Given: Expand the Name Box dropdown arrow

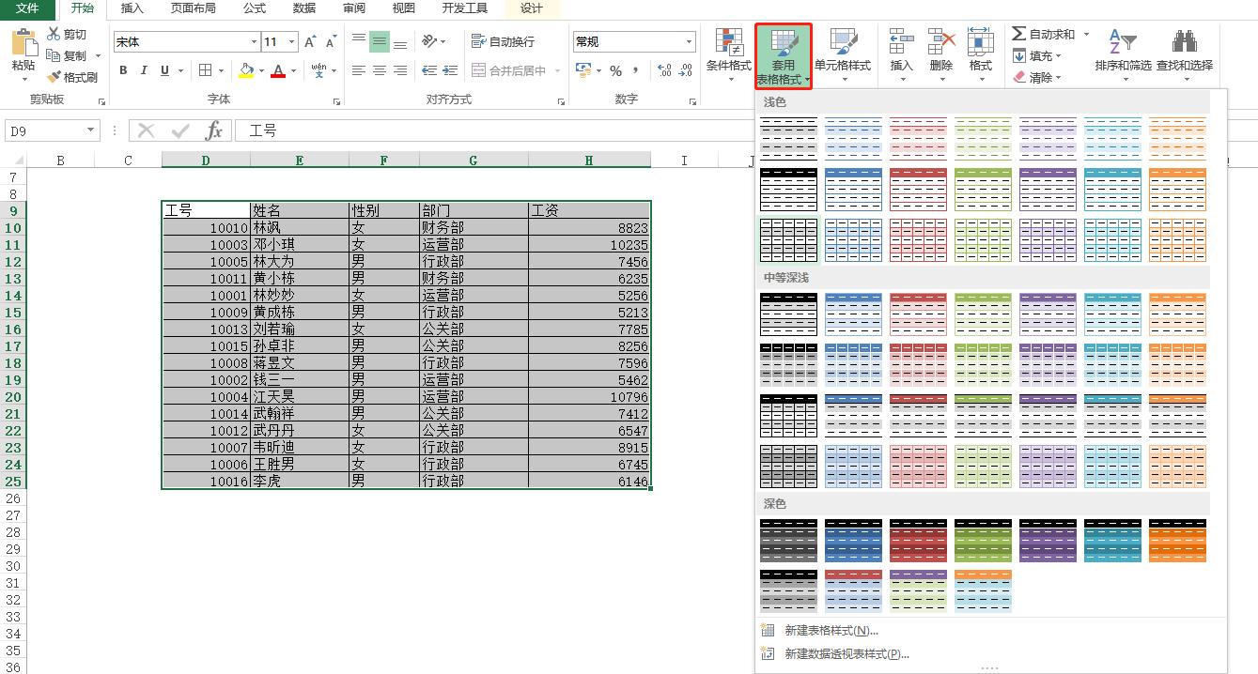Looking at the screenshot, I should (x=91, y=130).
